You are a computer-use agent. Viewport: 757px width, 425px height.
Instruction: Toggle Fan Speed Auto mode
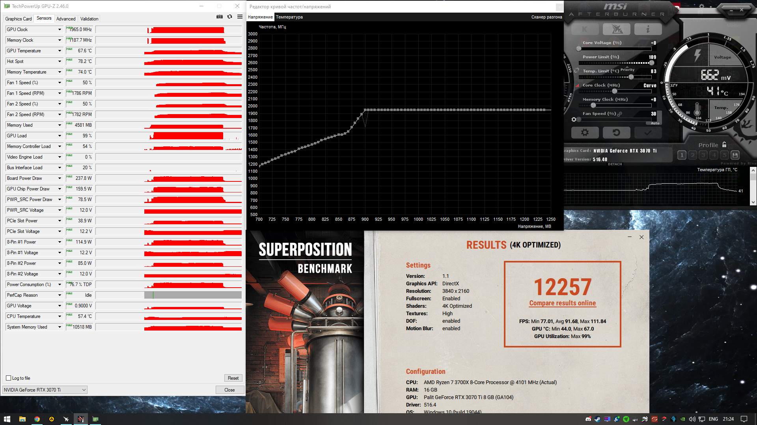pyautogui.click(x=655, y=123)
